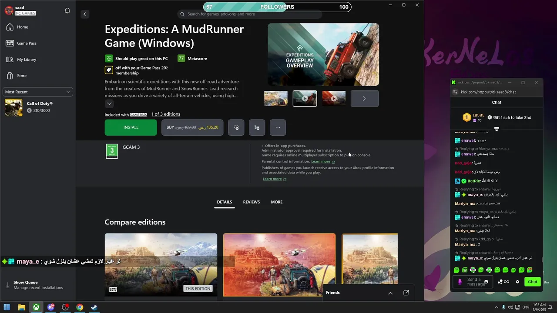
Task: Show hidden system tray icons
Action: click(497, 307)
